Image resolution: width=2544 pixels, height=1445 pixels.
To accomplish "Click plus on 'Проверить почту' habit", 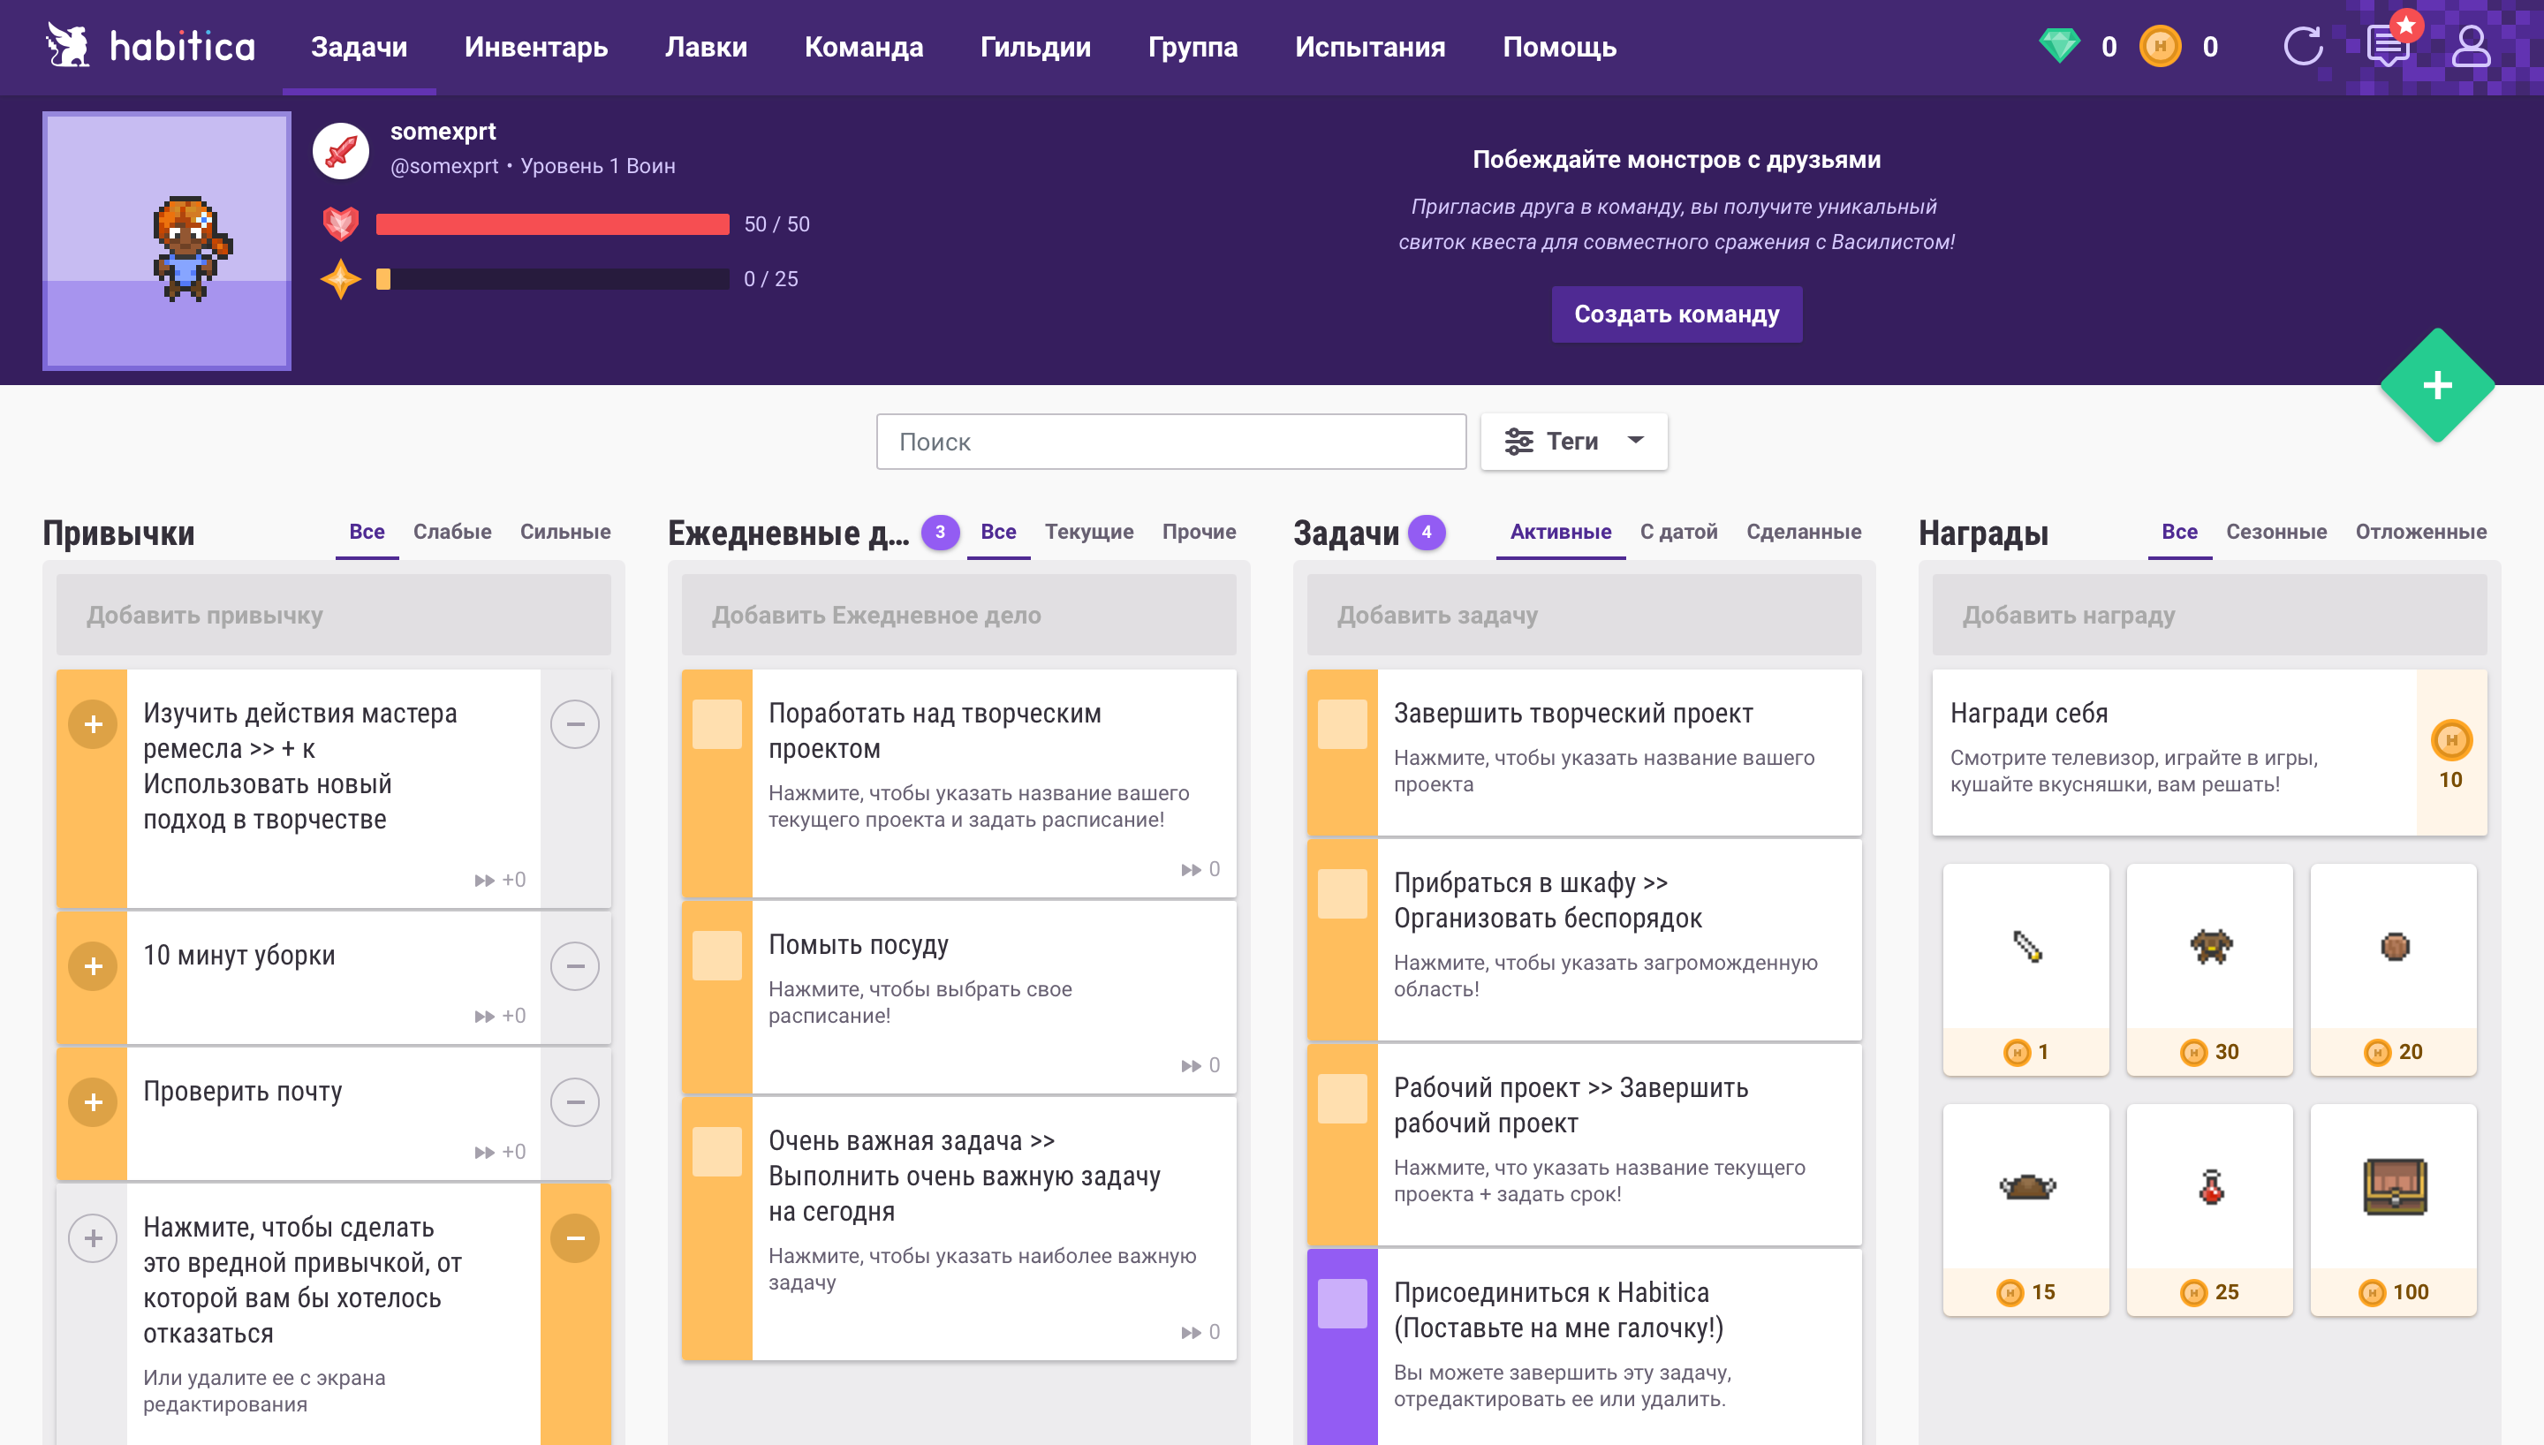I will click(x=94, y=1102).
